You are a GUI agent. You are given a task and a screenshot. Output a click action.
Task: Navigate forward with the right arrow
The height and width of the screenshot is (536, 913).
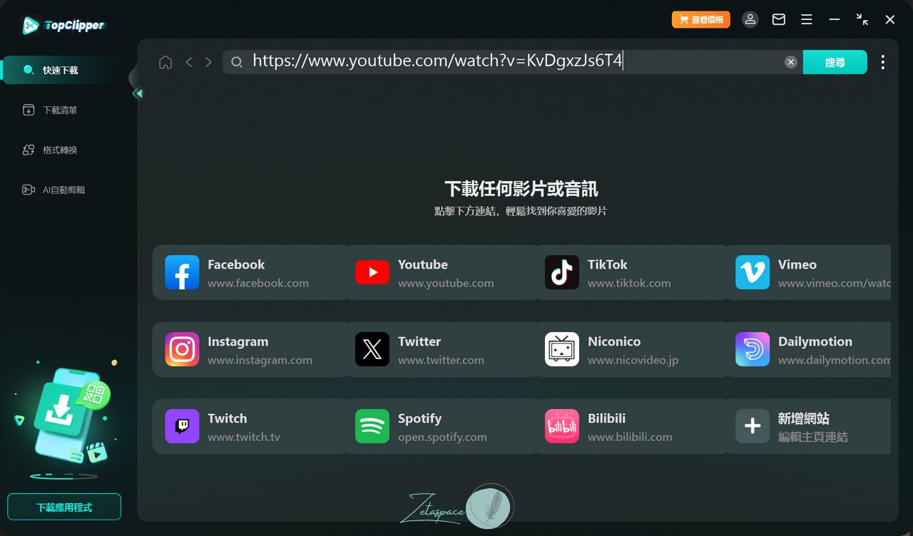(208, 62)
